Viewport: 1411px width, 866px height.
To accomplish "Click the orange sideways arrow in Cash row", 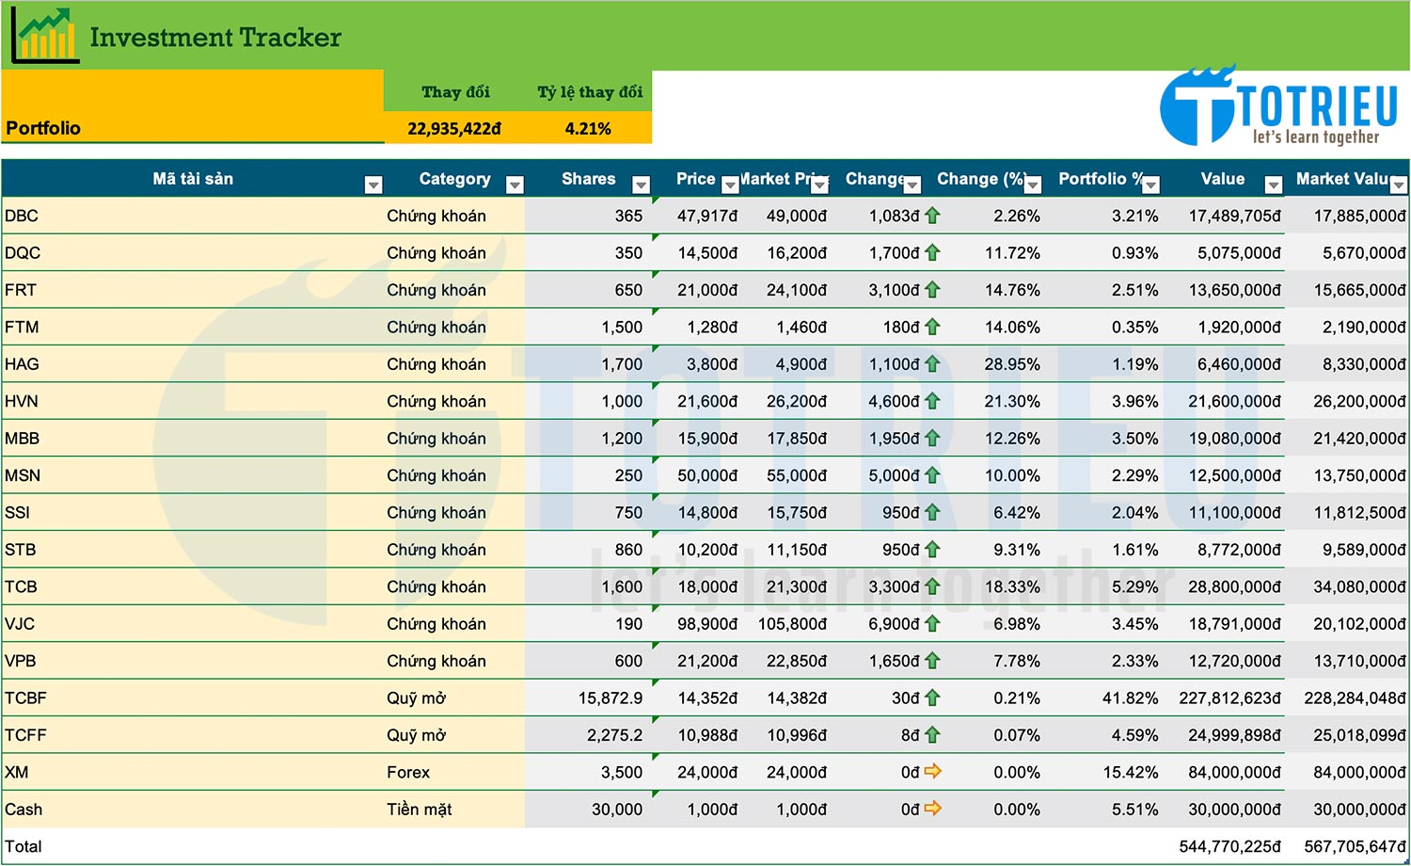I will (x=932, y=809).
